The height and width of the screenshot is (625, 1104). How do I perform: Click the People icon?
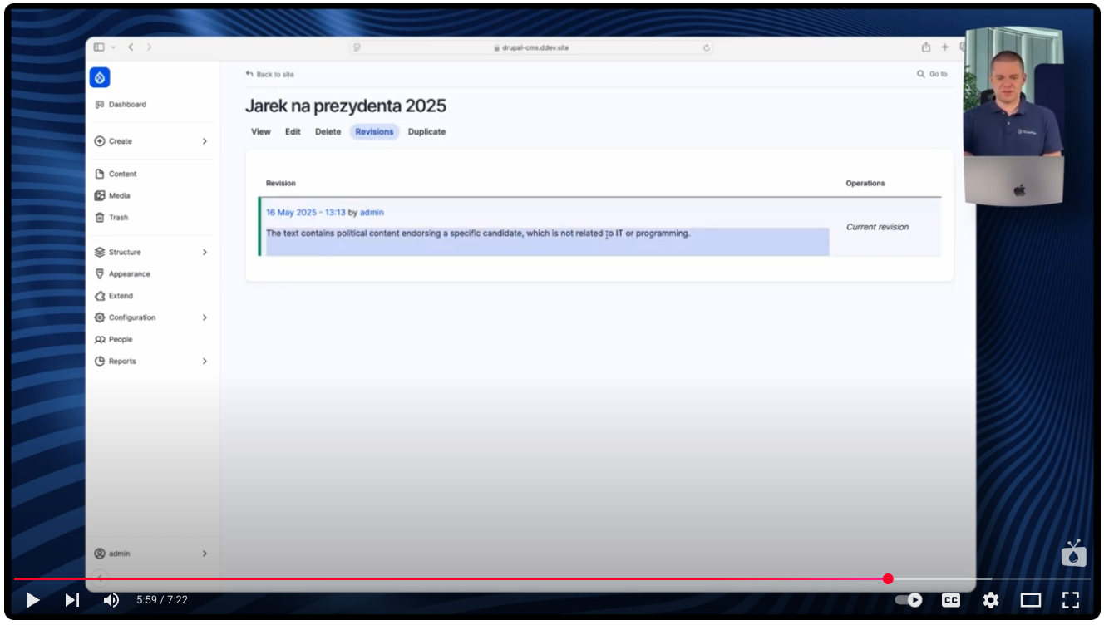[x=100, y=339]
